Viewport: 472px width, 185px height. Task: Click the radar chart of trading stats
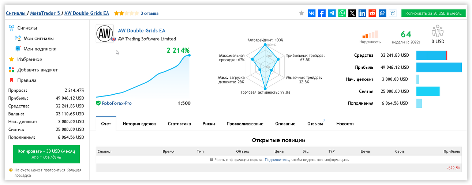(x=265, y=67)
